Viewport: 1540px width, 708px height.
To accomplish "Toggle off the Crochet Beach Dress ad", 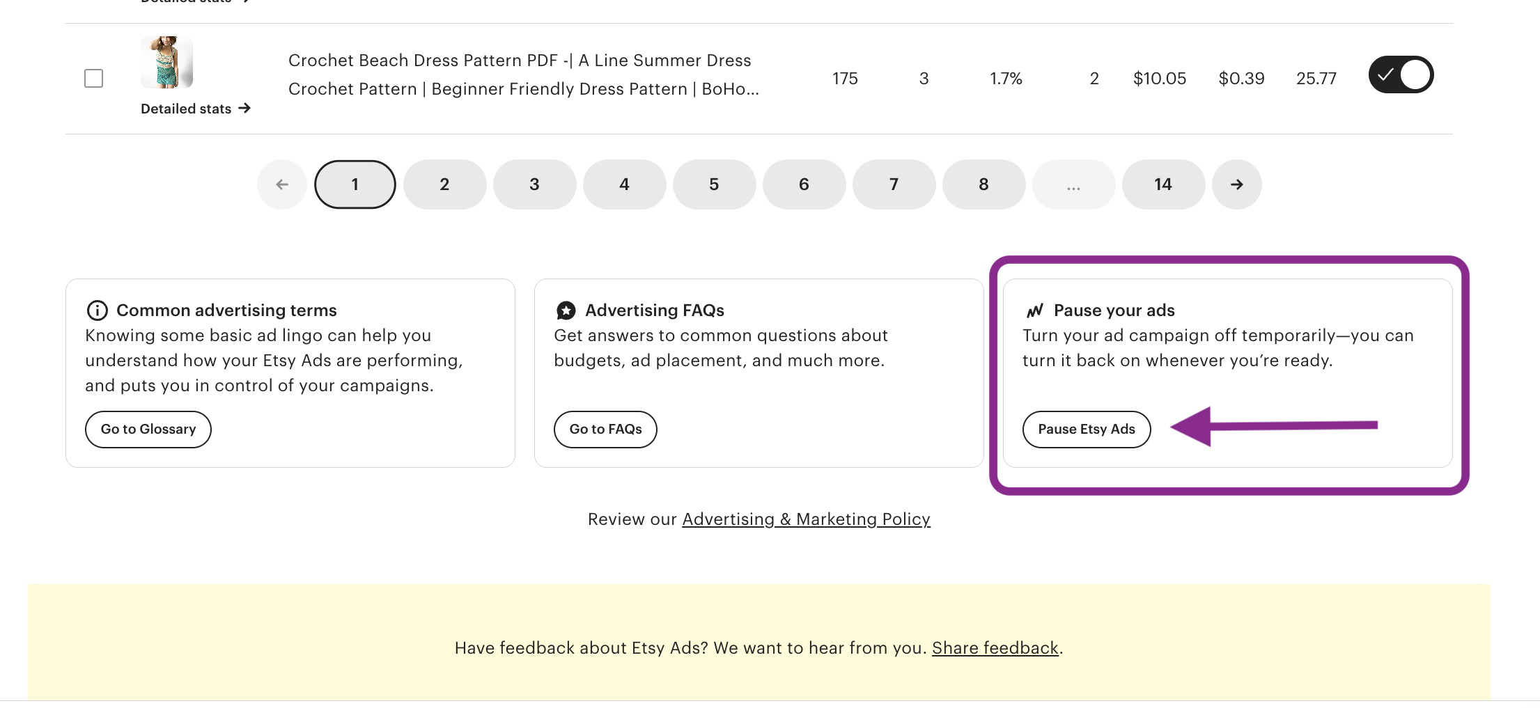I will pyautogui.click(x=1401, y=75).
